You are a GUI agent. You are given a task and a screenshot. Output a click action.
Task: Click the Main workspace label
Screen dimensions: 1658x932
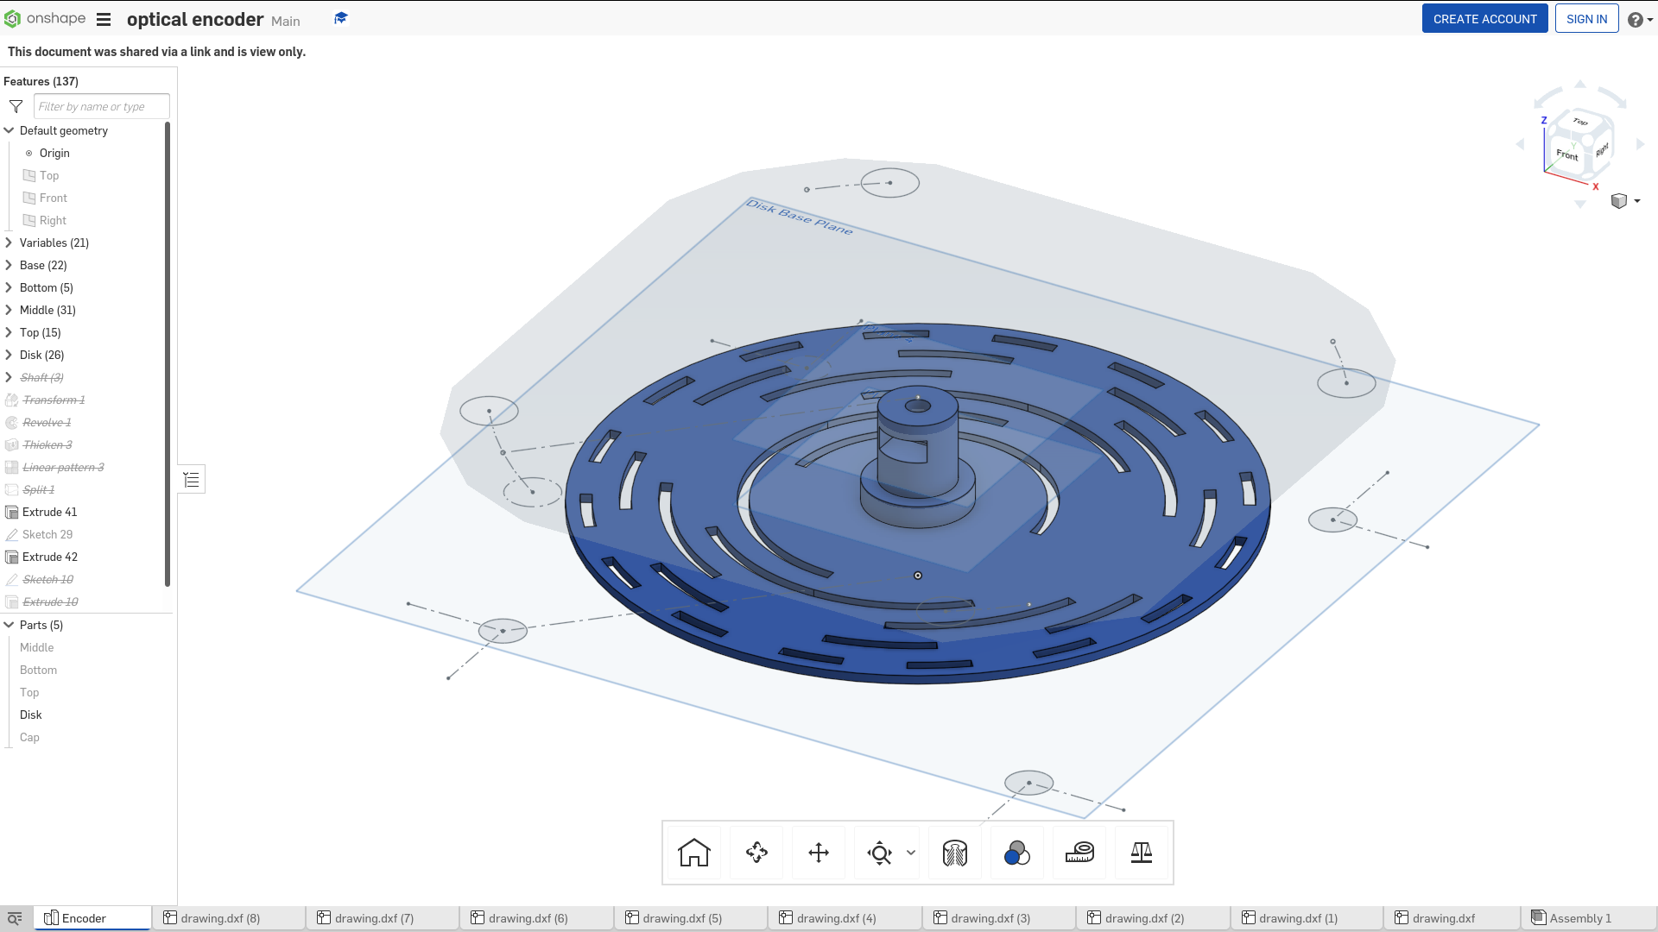coord(286,21)
